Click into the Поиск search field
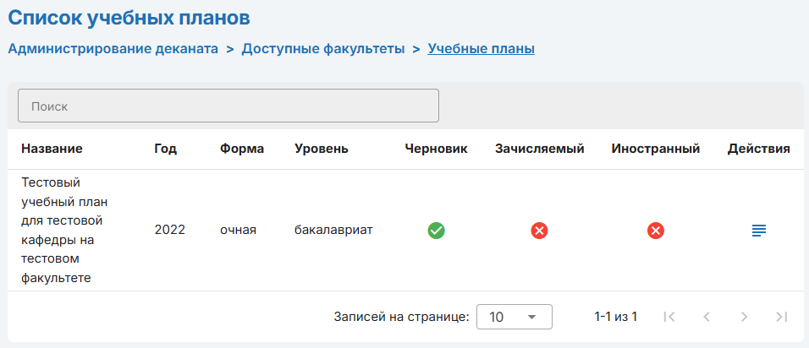 click(x=228, y=106)
